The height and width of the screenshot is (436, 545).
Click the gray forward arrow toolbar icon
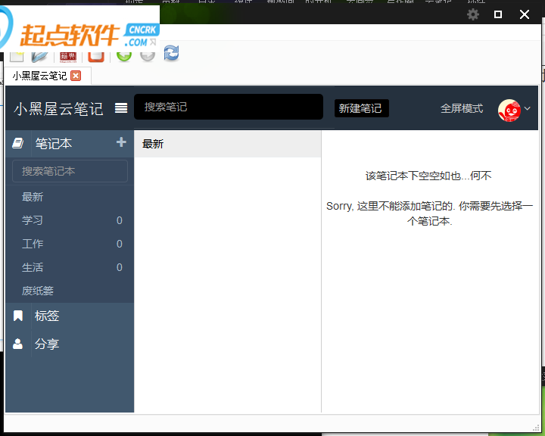(x=148, y=55)
